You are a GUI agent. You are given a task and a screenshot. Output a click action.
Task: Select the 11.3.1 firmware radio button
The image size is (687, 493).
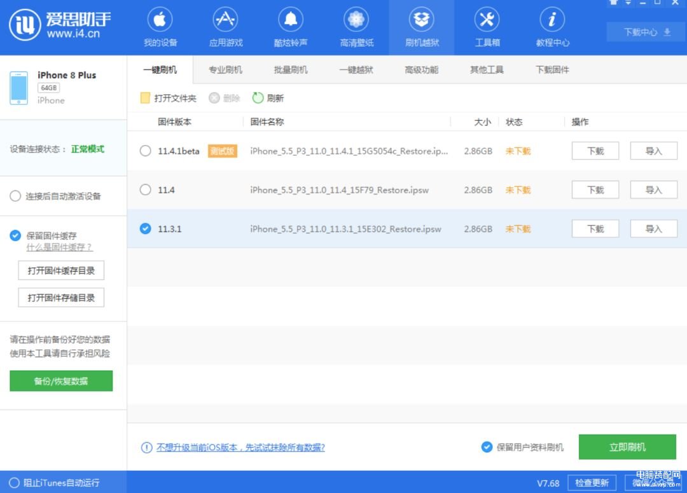146,229
